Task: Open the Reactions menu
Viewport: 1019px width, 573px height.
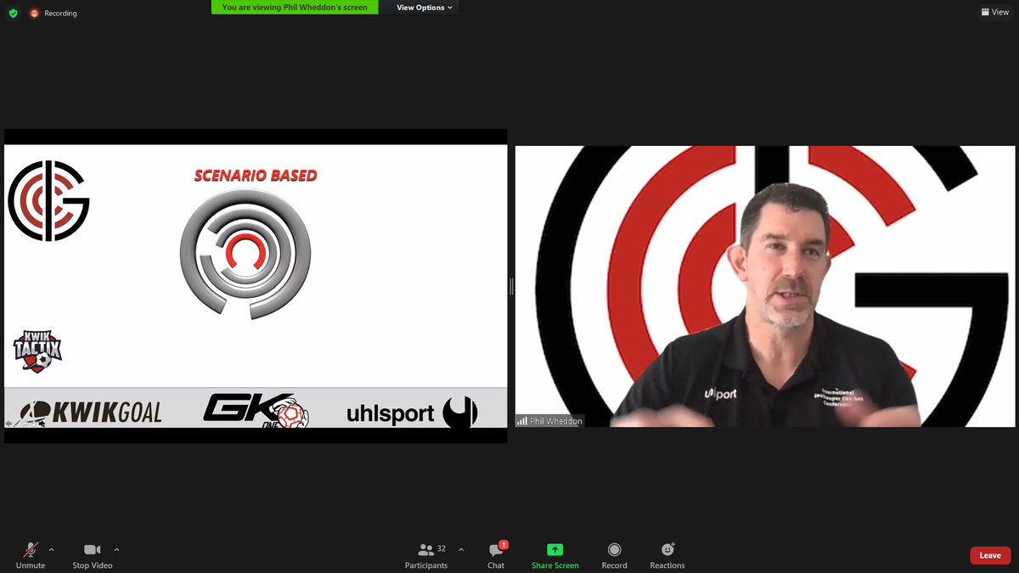Action: (x=667, y=555)
